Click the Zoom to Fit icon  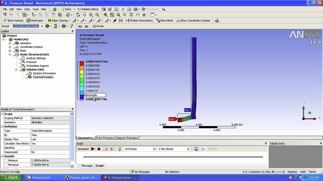point(105,15)
